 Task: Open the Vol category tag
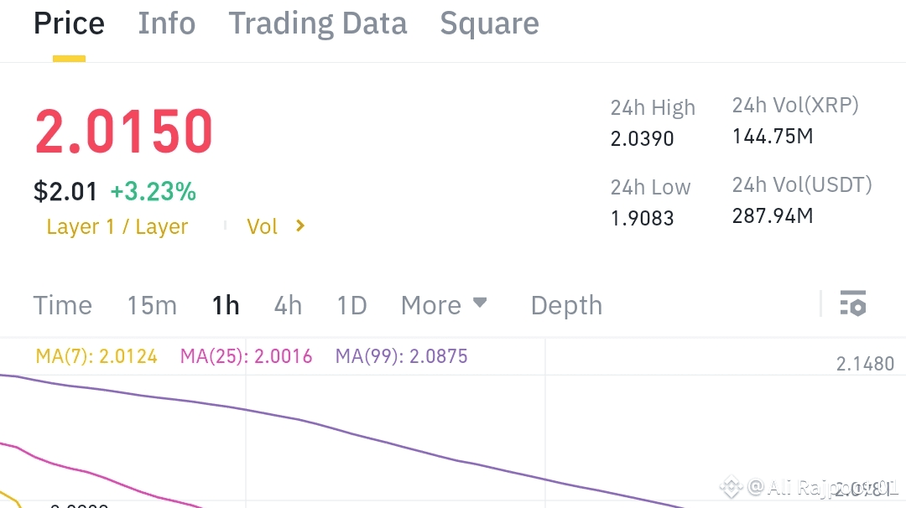262,226
